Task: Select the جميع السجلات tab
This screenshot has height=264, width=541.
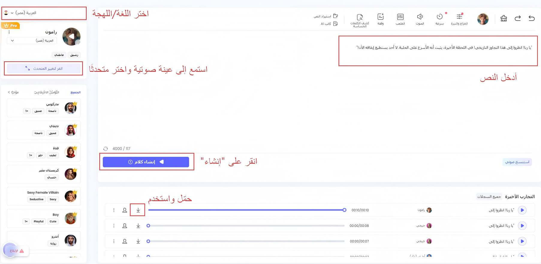Action: [x=489, y=197]
